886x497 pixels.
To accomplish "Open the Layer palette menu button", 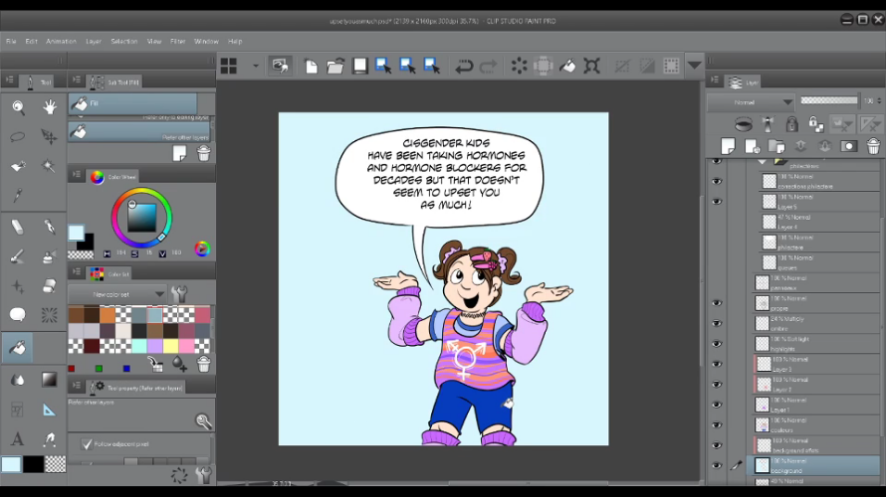I will [716, 81].
